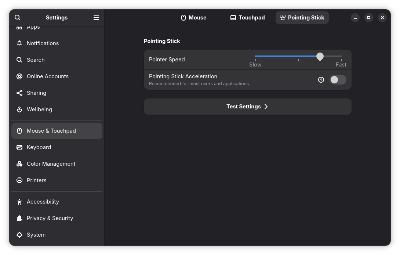Switch to the Touchpad tab
Viewport: 400px width, 255px height.
pos(247,18)
